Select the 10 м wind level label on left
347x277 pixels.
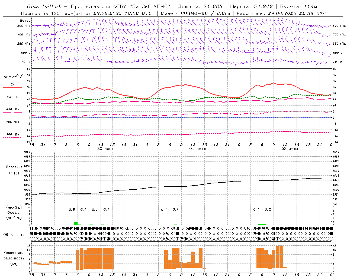point(26,62)
